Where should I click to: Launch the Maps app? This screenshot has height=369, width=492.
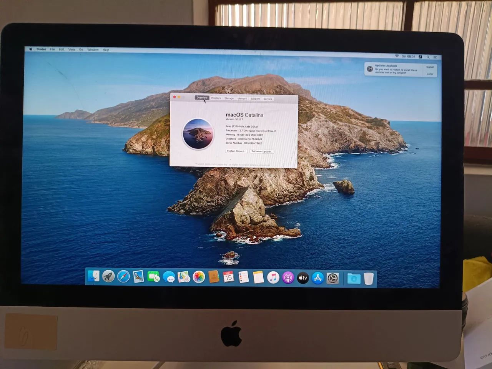183,277
